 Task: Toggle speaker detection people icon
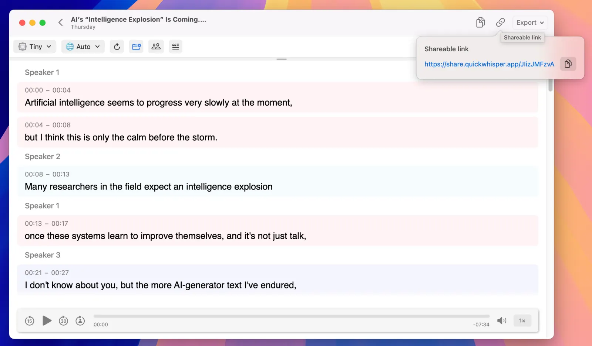coord(156,47)
